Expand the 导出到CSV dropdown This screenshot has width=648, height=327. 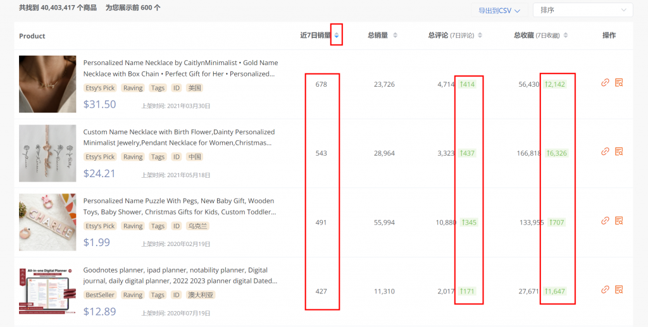point(499,11)
